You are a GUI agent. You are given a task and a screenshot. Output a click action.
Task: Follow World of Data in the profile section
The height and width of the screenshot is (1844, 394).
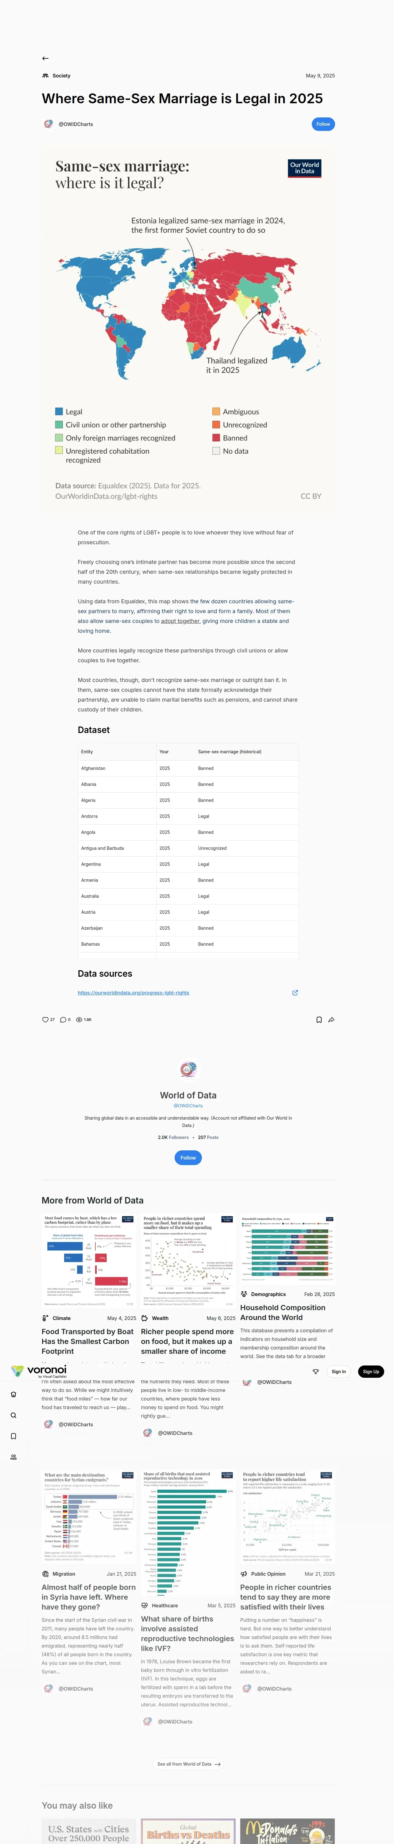point(188,1157)
